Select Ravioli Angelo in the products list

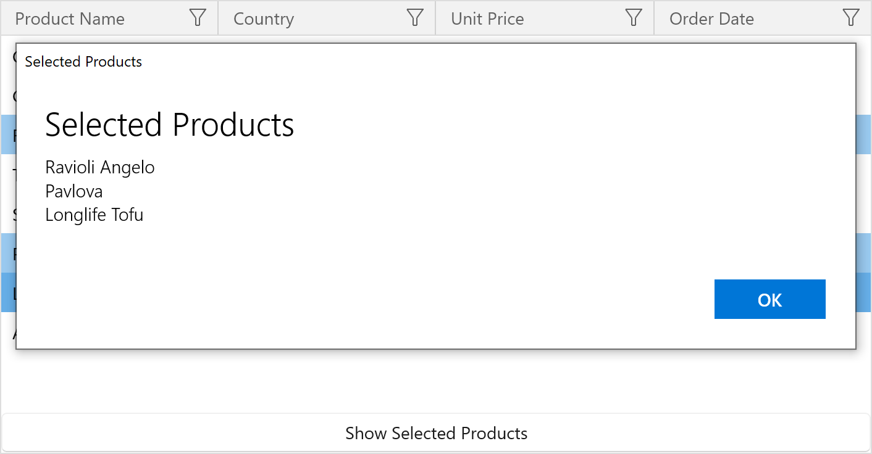99,167
